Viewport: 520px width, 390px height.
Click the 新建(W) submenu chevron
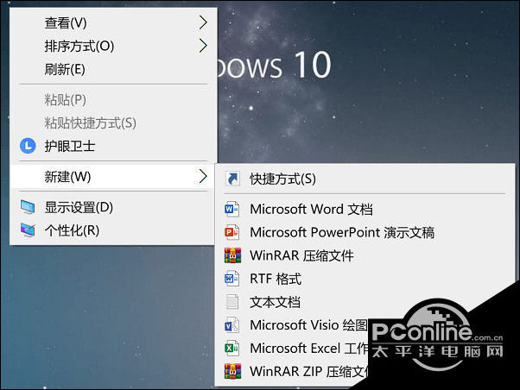tap(203, 176)
